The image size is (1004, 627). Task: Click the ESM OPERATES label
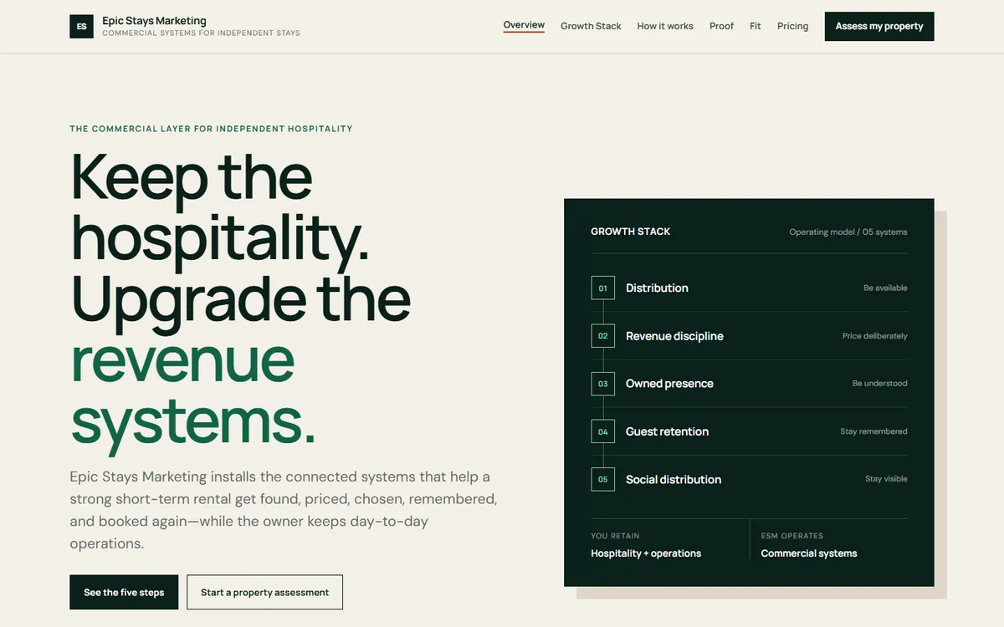coord(792,536)
